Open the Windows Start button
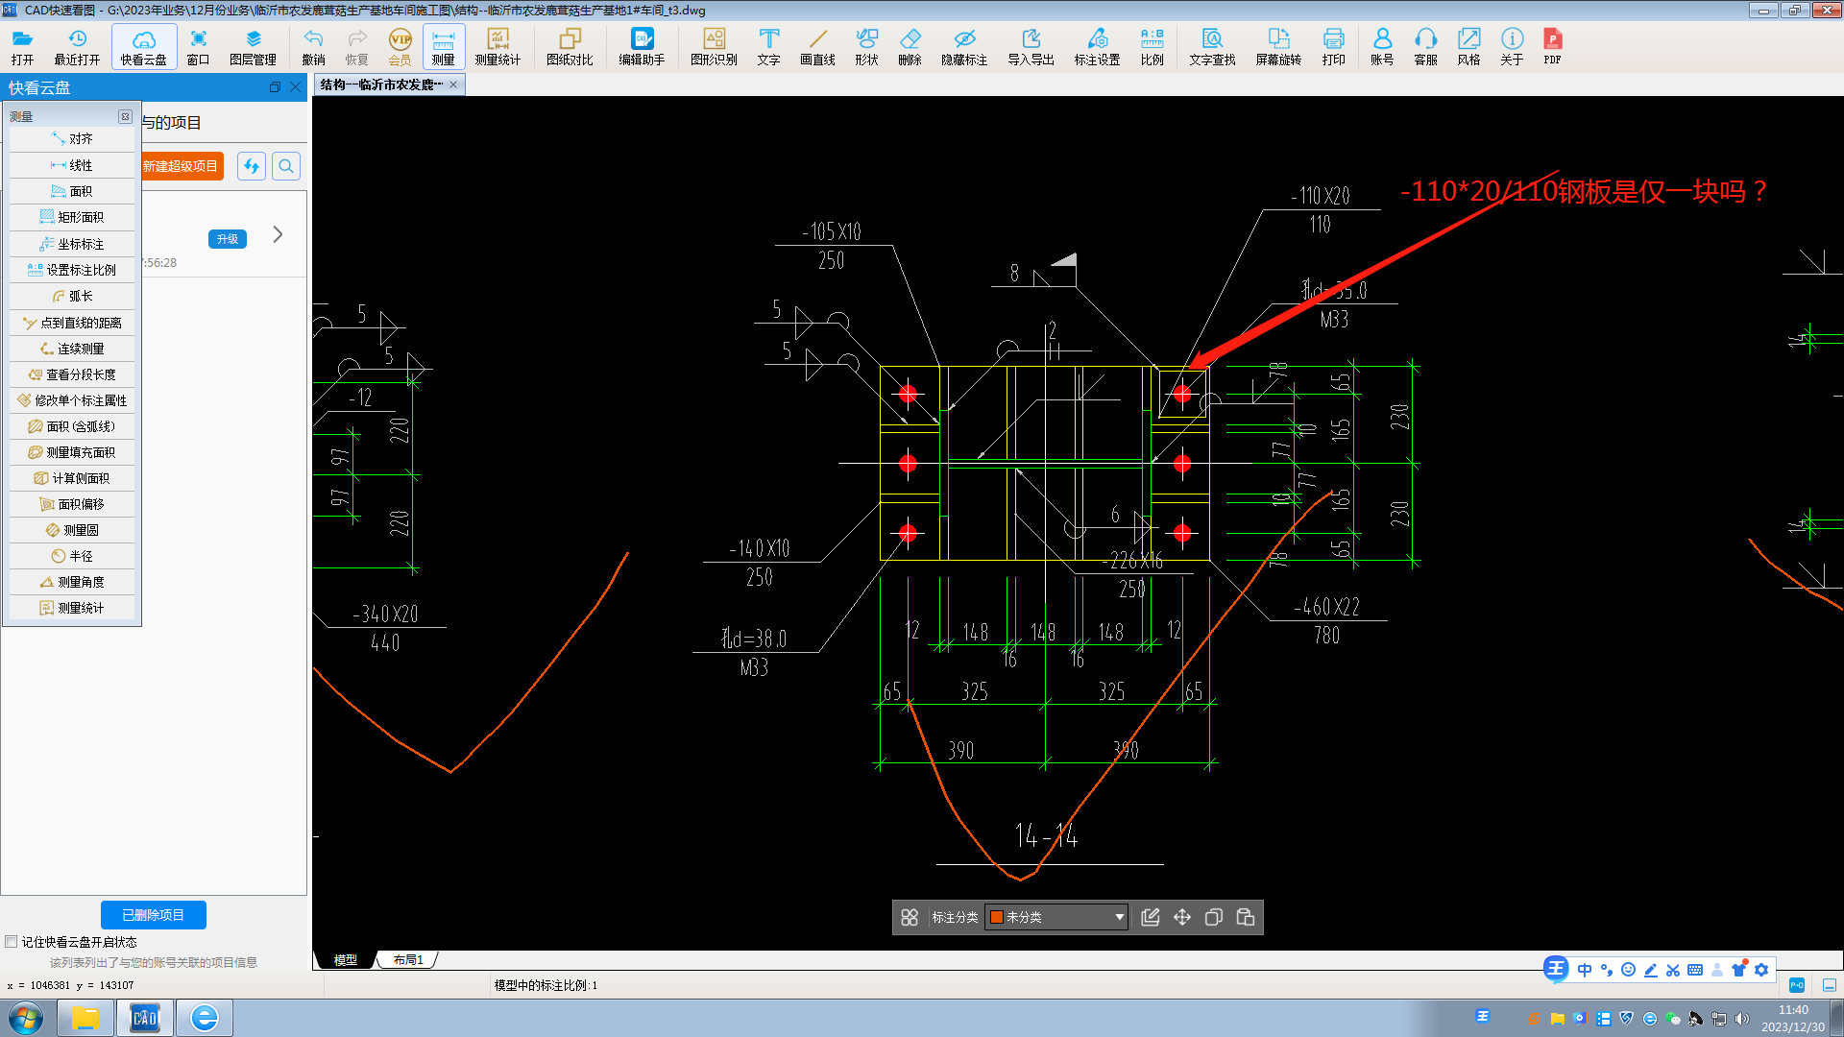This screenshot has height=1037, width=1844. (x=26, y=1018)
